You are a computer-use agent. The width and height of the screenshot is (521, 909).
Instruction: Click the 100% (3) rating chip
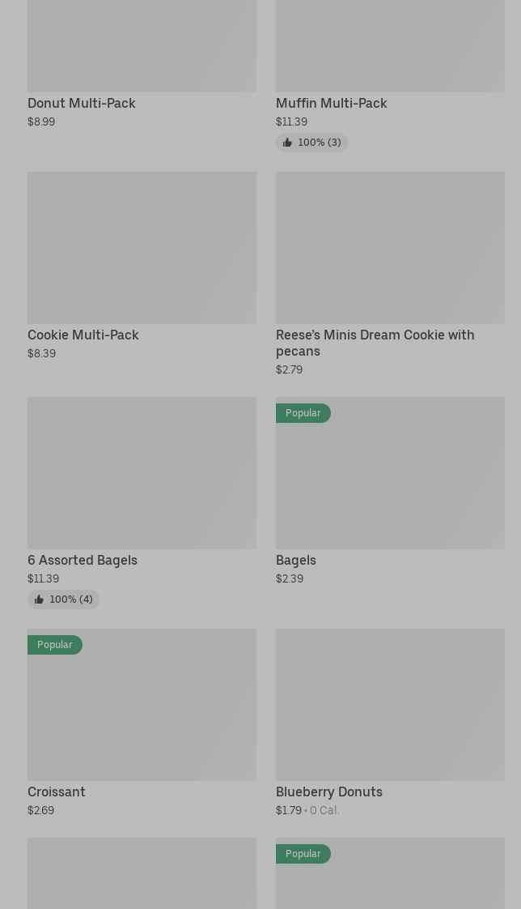[x=312, y=143]
